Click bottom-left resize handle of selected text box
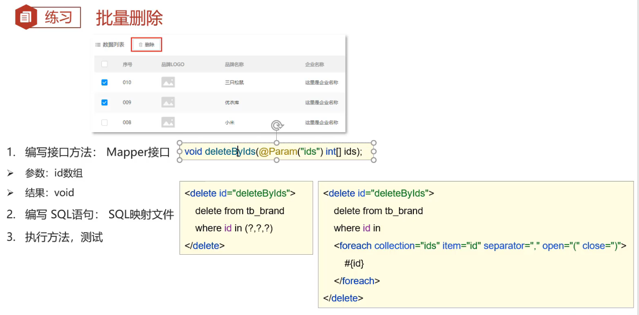This screenshot has width=639, height=315. point(180,160)
